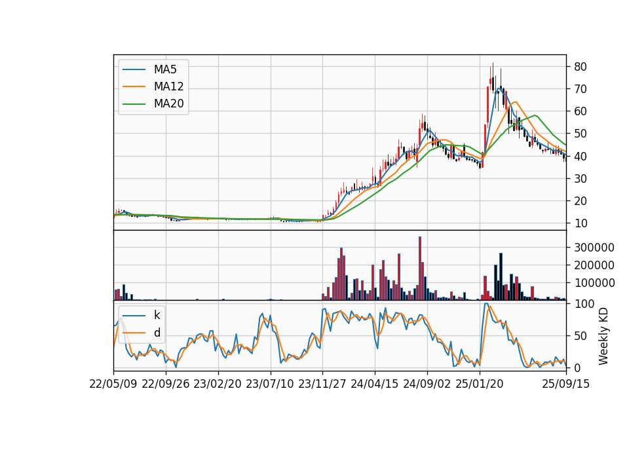Select the MA12 legend label

[x=168, y=86]
